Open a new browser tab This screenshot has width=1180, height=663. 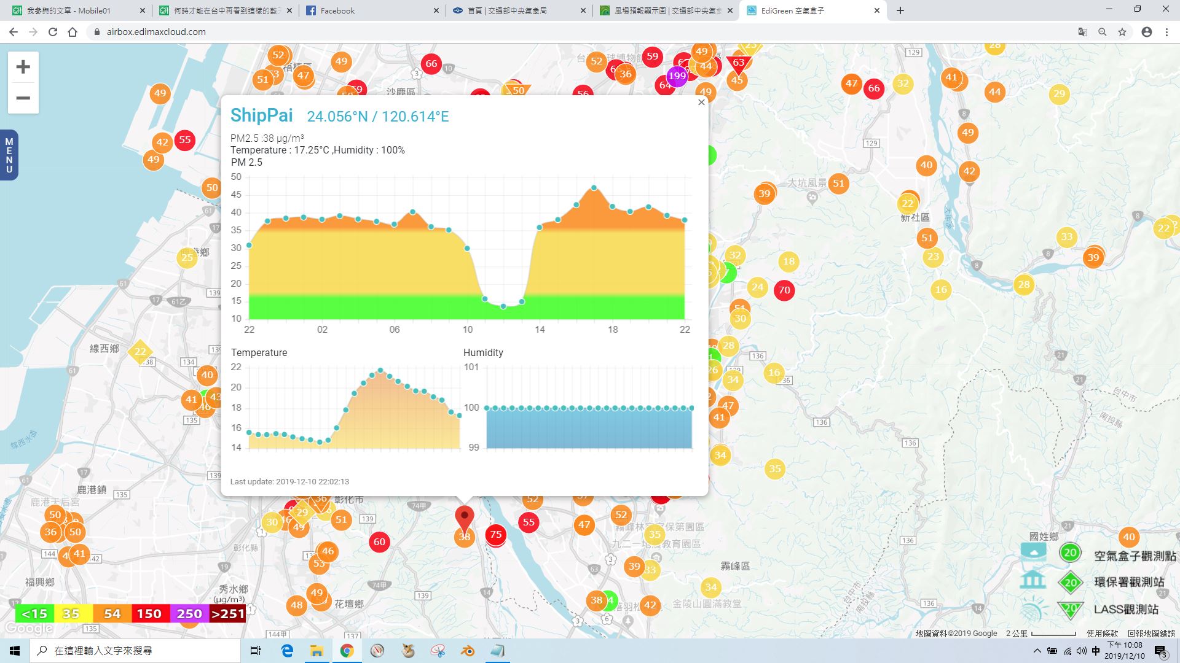900,10
